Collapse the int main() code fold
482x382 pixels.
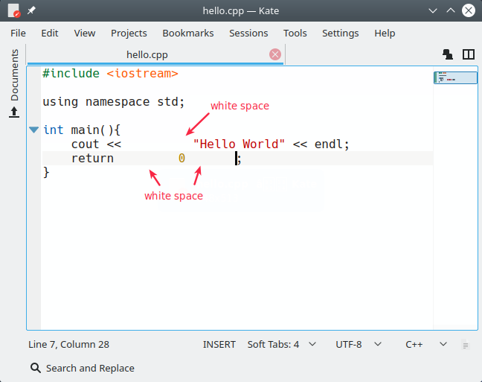click(x=33, y=130)
